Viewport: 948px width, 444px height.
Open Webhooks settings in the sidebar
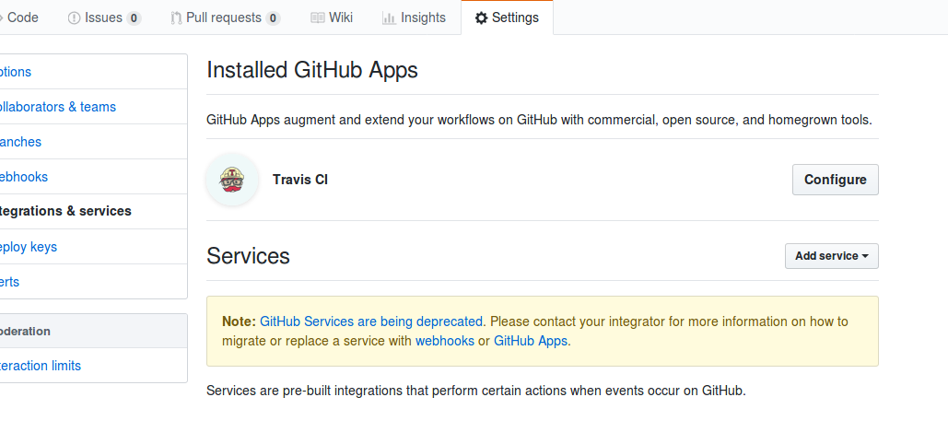point(92,177)
